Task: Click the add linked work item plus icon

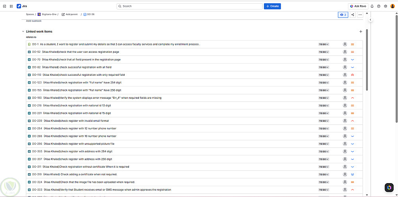Action: (361, 31)
